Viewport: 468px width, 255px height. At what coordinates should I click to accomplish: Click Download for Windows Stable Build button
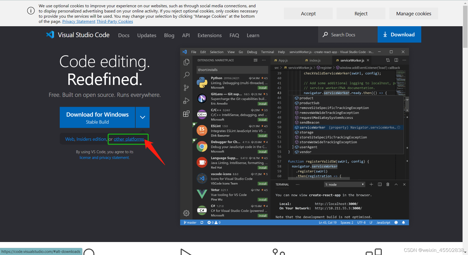coord(97,117)
